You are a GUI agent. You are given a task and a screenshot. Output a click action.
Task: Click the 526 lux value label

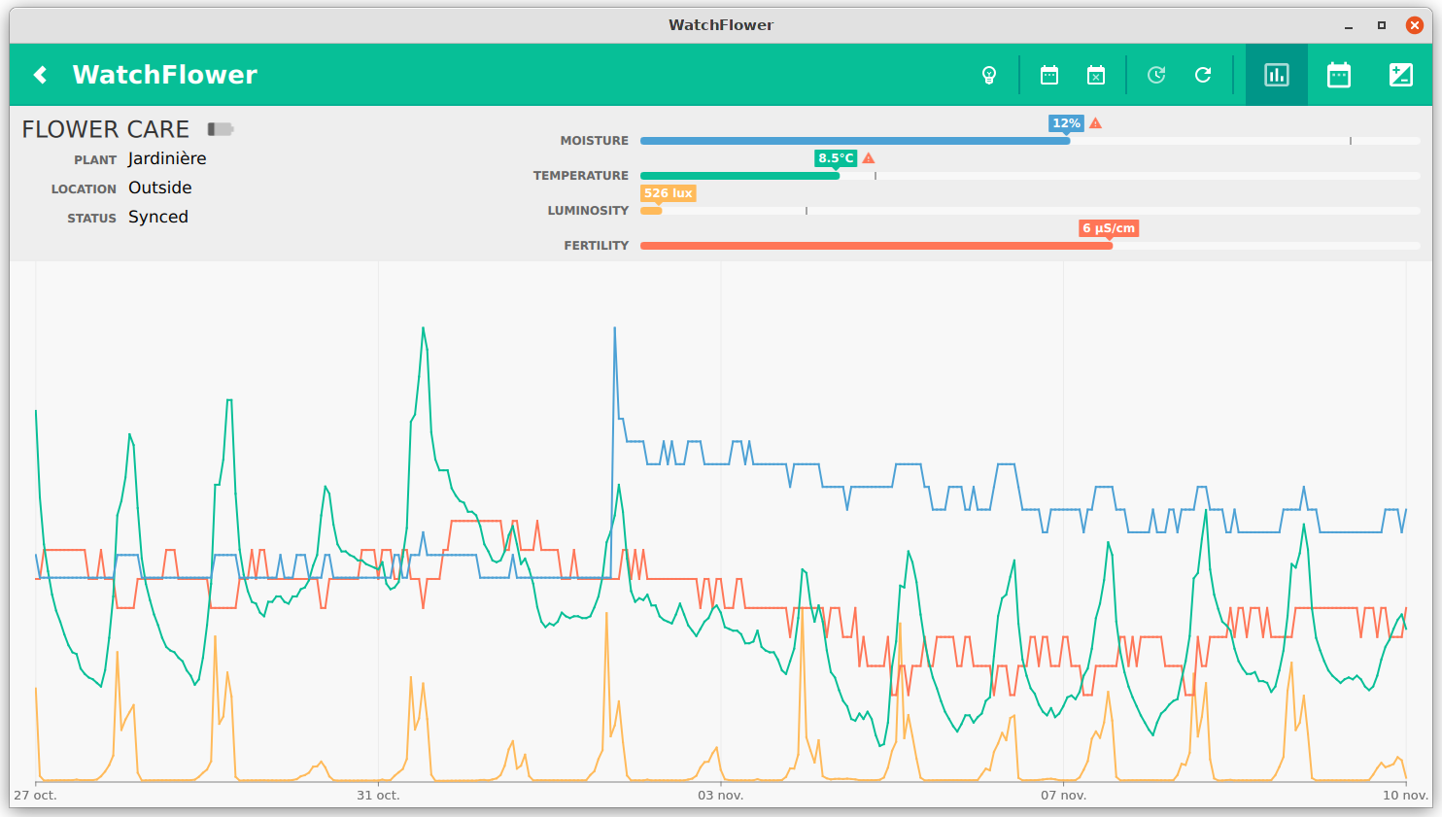(x=669, y=193)
